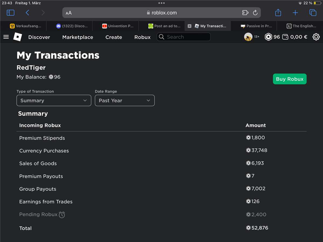Close the My Transactions tab with X
The height and width of the screenshot is (242, 323).
tap(189, 26)
